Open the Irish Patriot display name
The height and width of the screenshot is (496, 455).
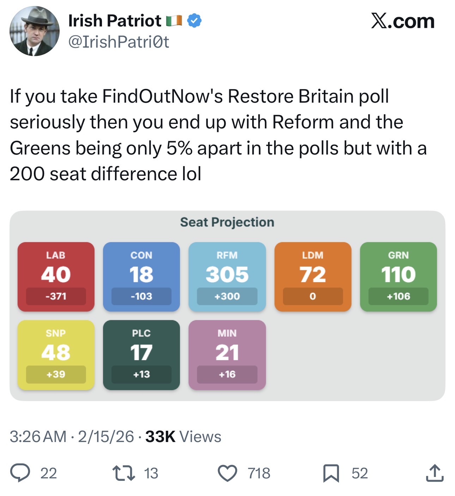115,21
